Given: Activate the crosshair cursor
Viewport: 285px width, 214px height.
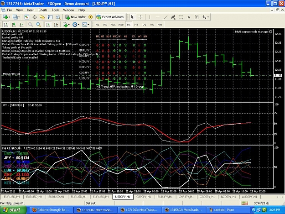Looking at the screenshot, I should click(140, 17).
